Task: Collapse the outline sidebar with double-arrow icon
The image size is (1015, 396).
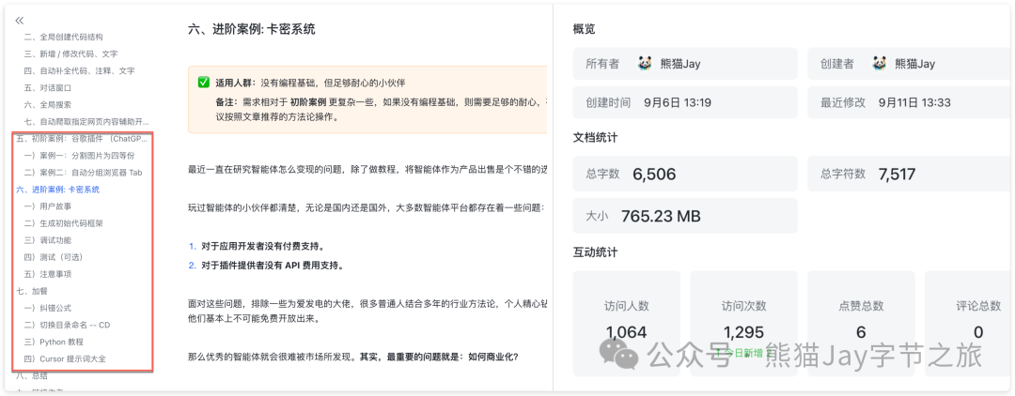Action: click(x=20, y=20)
